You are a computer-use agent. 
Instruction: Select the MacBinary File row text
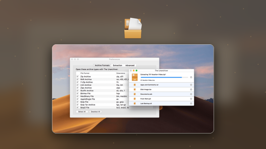click(x=87, y=96)
